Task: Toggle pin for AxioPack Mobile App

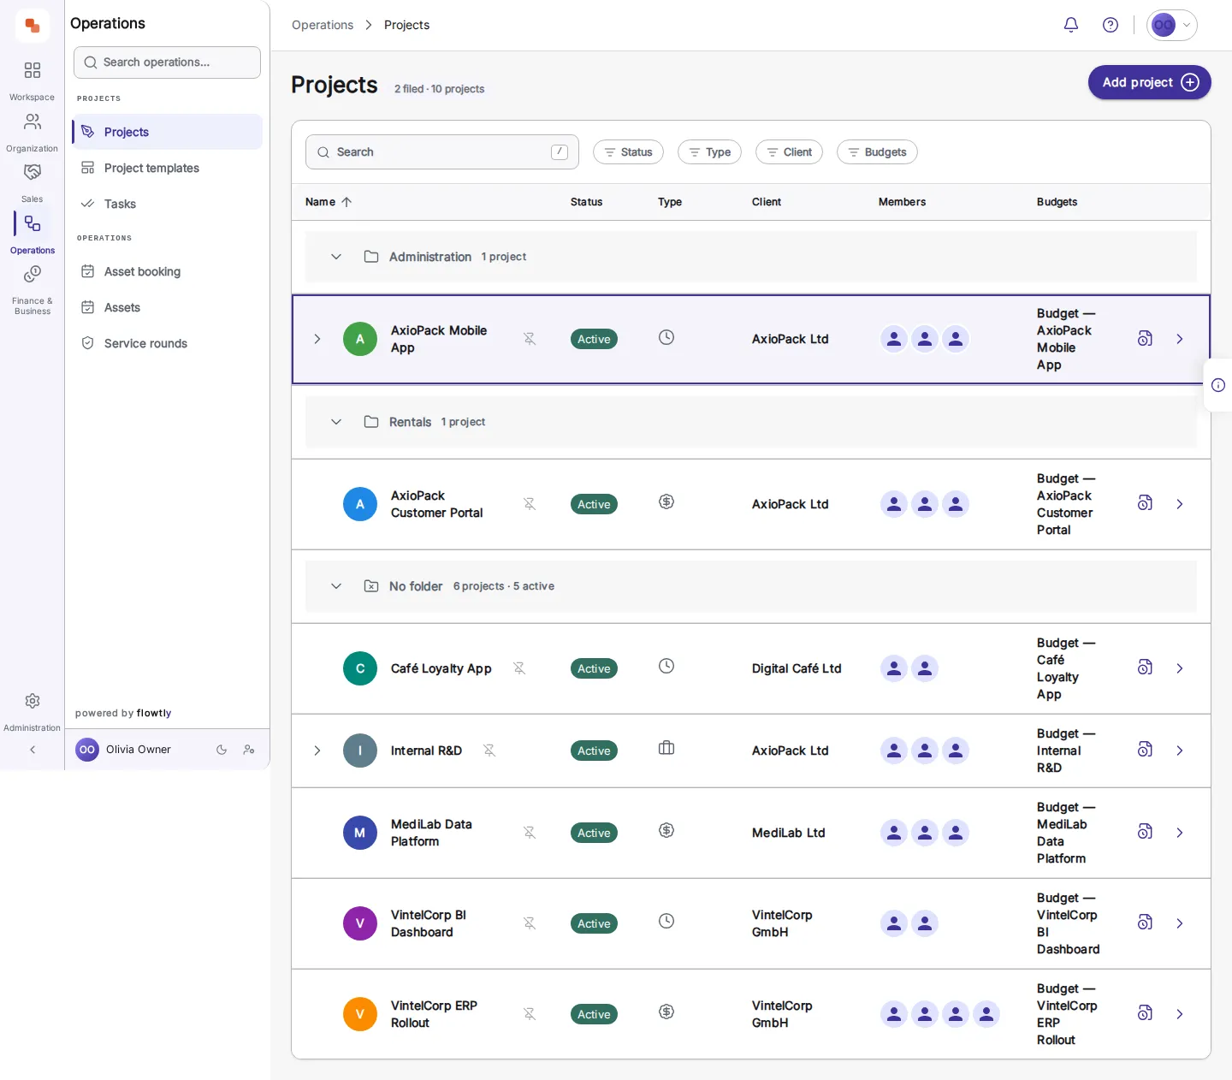Action: coord(530,339)
